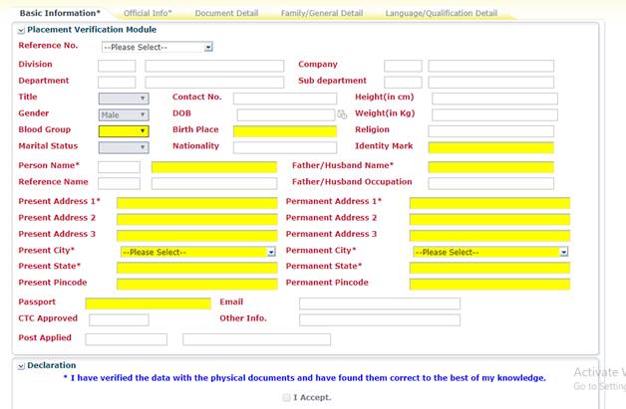
Task: Switch to the Basic Information tab
Action: (x=60, y=13)
